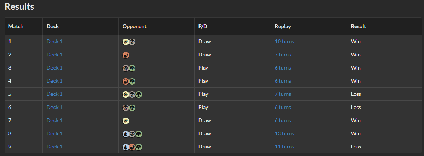This screenshot has width=424, height=156.
Task: Open the 7 turns replay for match 2
Action: 283,55
